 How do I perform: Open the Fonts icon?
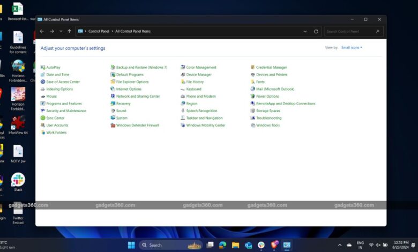click(253, 82)
